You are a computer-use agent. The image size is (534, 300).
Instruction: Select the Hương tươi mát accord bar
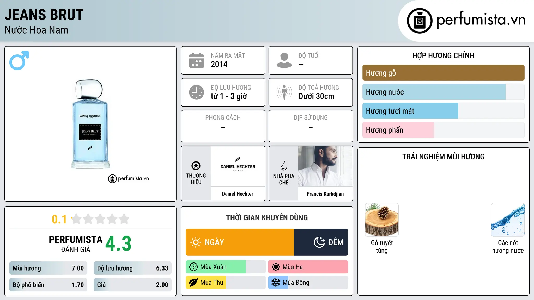[443, 111]
